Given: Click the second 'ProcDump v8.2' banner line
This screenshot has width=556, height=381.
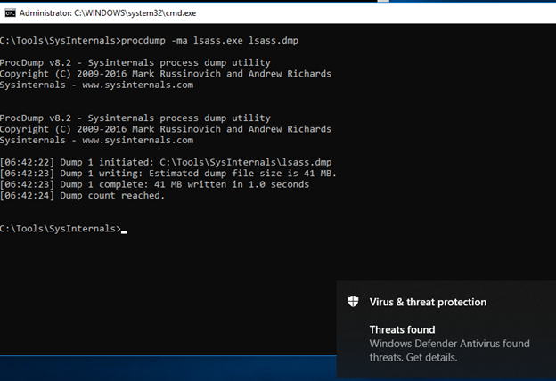Looking at the screenshot, I should click(x=135, y=118).
